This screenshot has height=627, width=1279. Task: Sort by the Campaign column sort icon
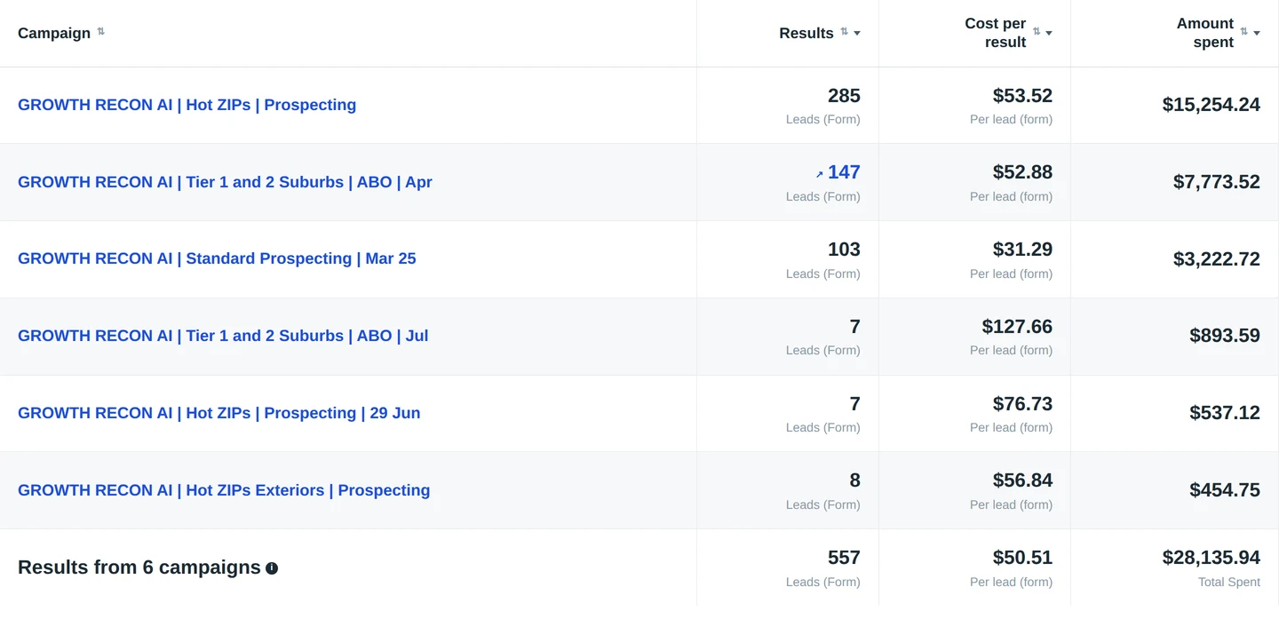100,32
